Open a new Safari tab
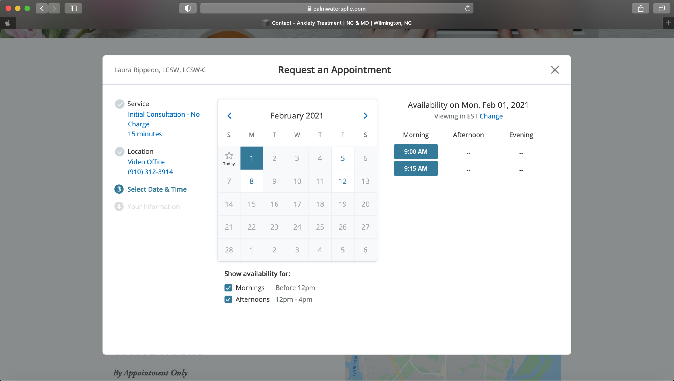674x381 pixels. [668, 23]
